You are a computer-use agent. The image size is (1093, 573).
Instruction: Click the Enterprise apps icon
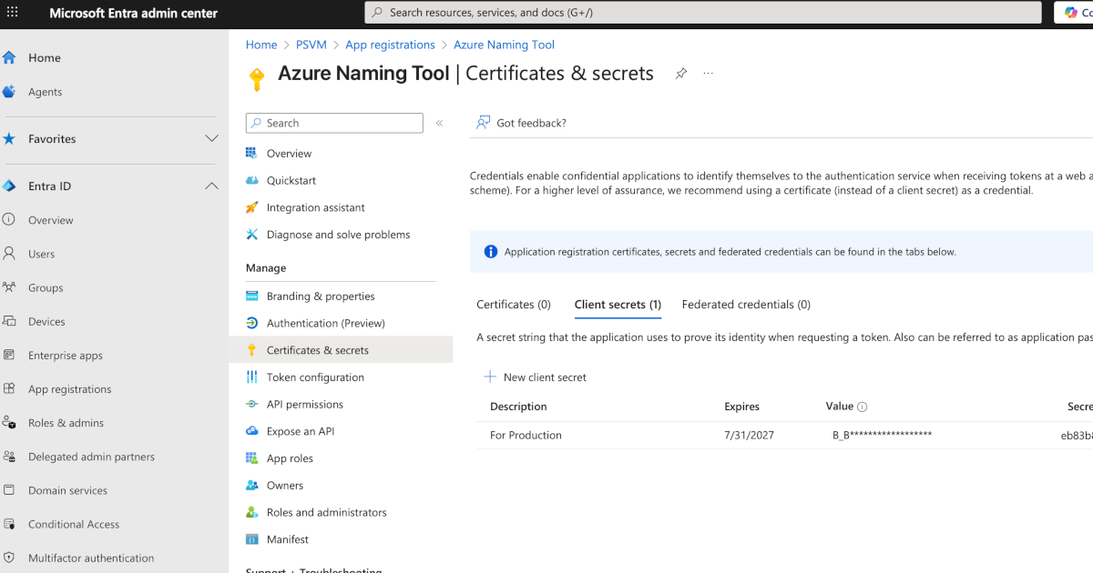click(x=9, y=355)
